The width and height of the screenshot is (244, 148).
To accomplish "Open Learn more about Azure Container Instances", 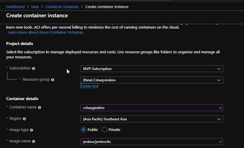I will click(45, 32).
